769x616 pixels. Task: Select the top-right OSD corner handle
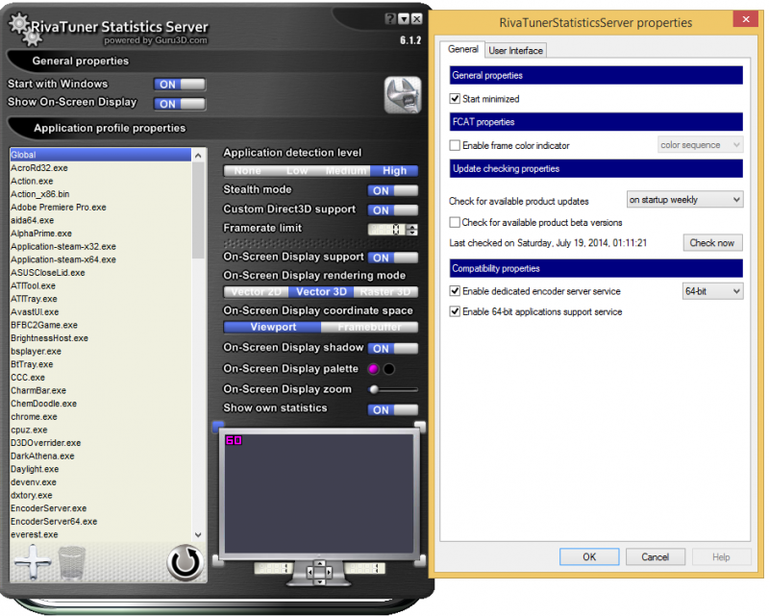[x=420, y=426]
